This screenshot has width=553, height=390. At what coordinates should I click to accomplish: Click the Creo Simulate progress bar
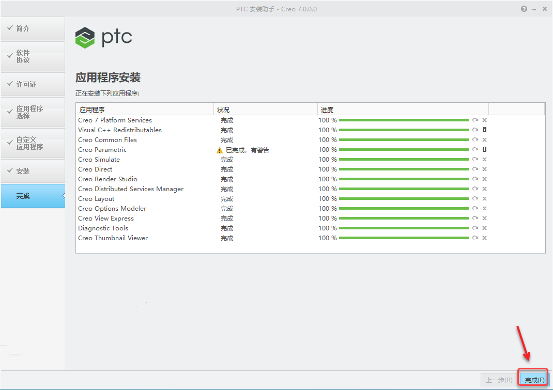404,160
